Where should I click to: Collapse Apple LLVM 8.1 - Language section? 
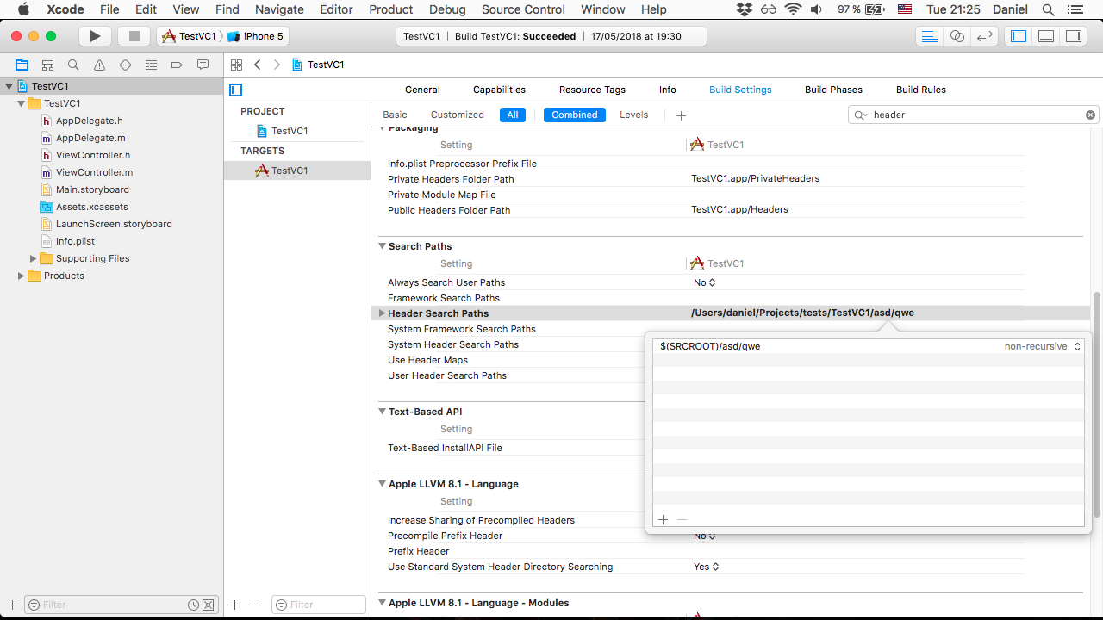pos(382,484)
